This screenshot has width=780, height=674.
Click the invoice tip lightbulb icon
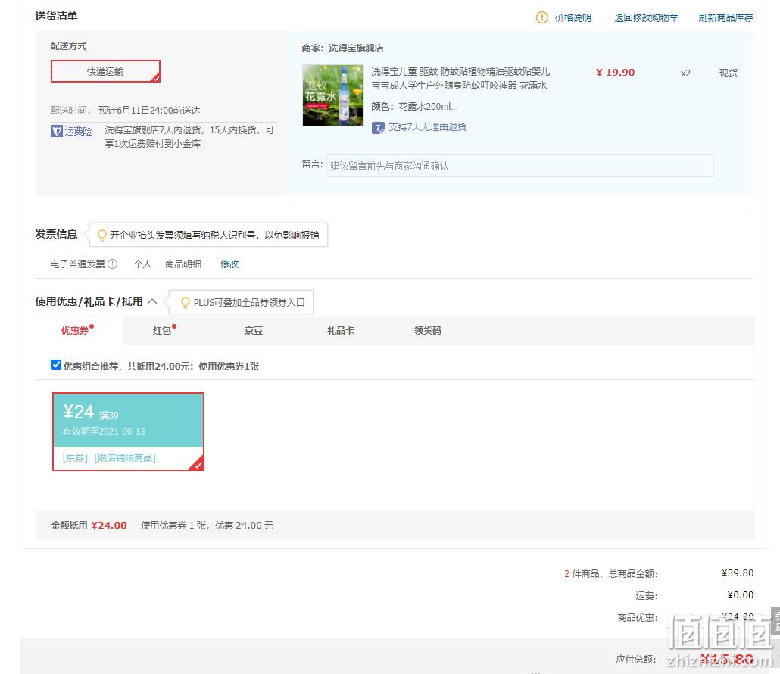tap(102, 235)
